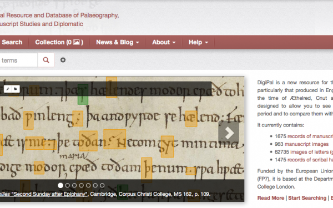
Task: Expand the About dropdown menu
Action: click(164, 42)
